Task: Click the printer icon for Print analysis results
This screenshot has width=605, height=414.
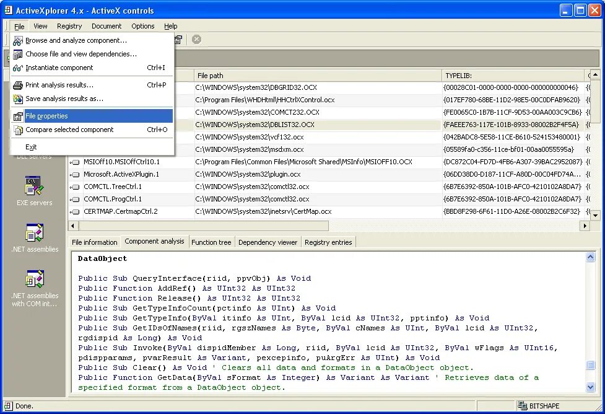Action: (x=18, y=86)
